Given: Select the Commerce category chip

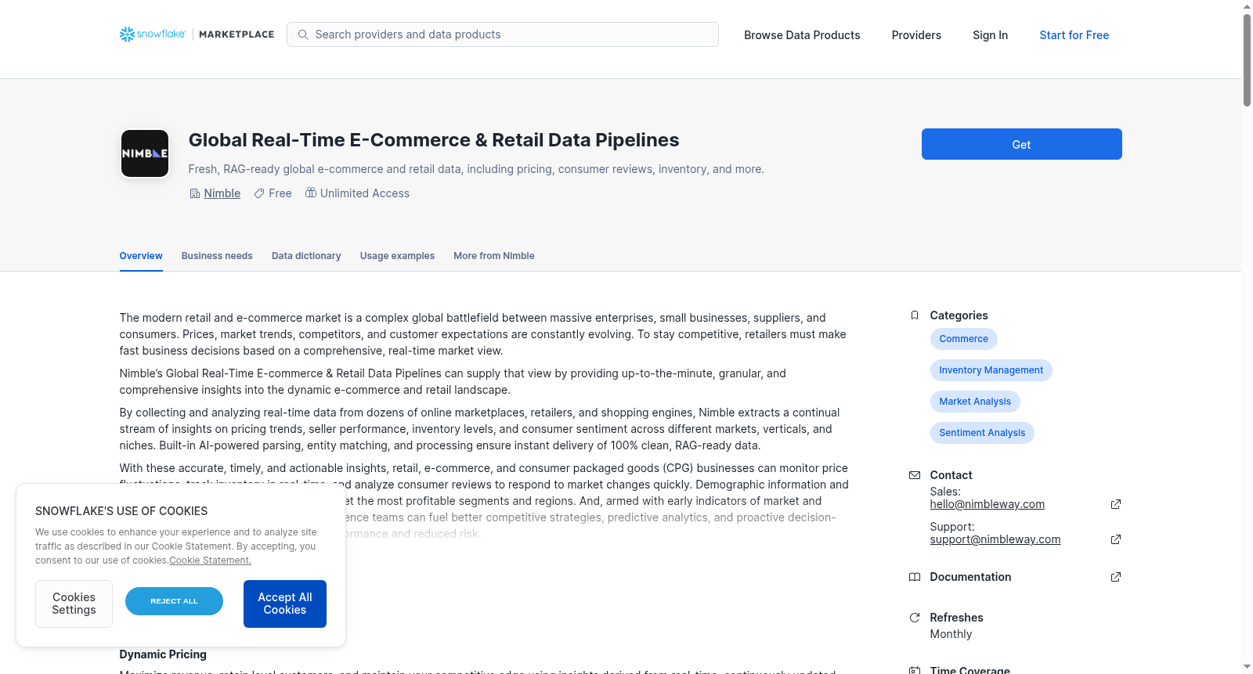Looking at the screenshot, I should (x=964, y=339).
